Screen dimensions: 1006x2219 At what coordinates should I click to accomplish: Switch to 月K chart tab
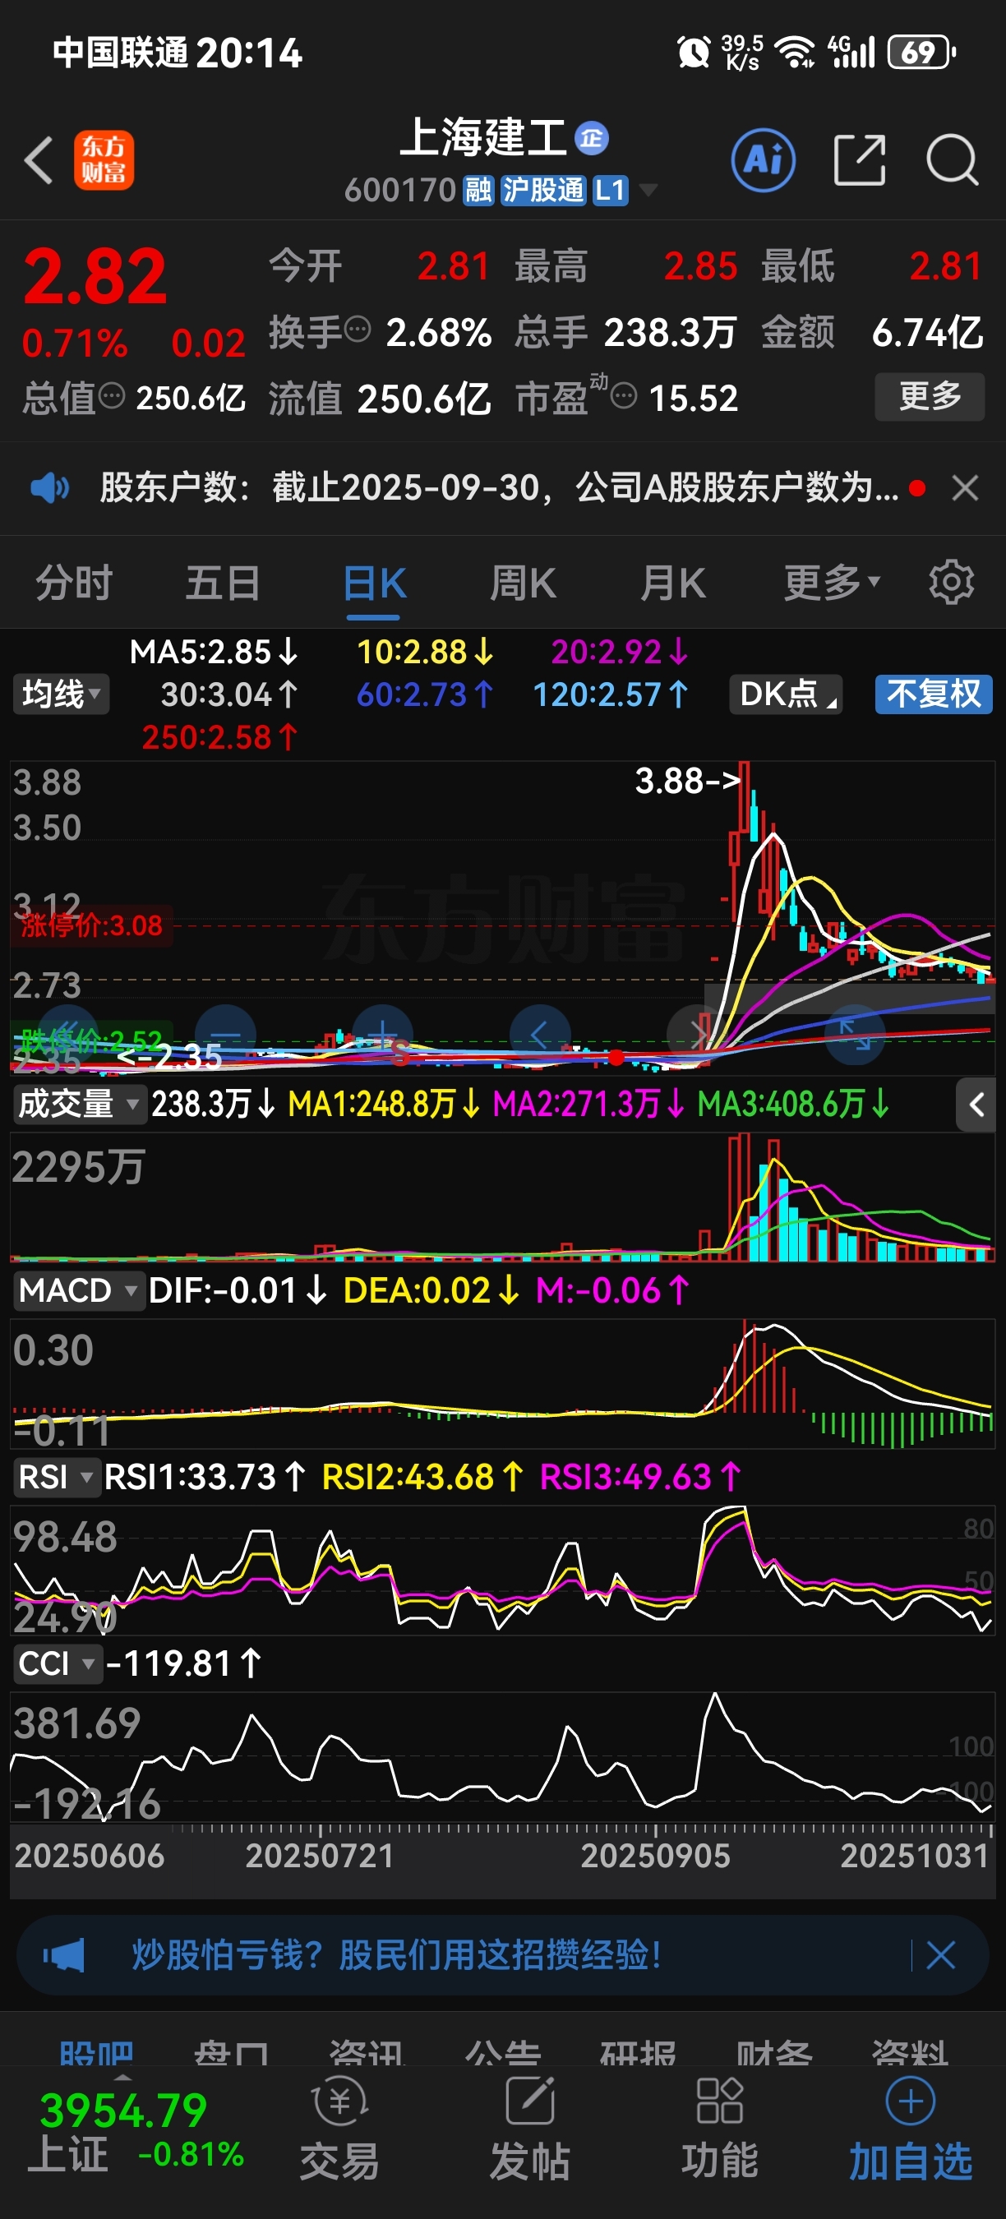tap(672, 584)
